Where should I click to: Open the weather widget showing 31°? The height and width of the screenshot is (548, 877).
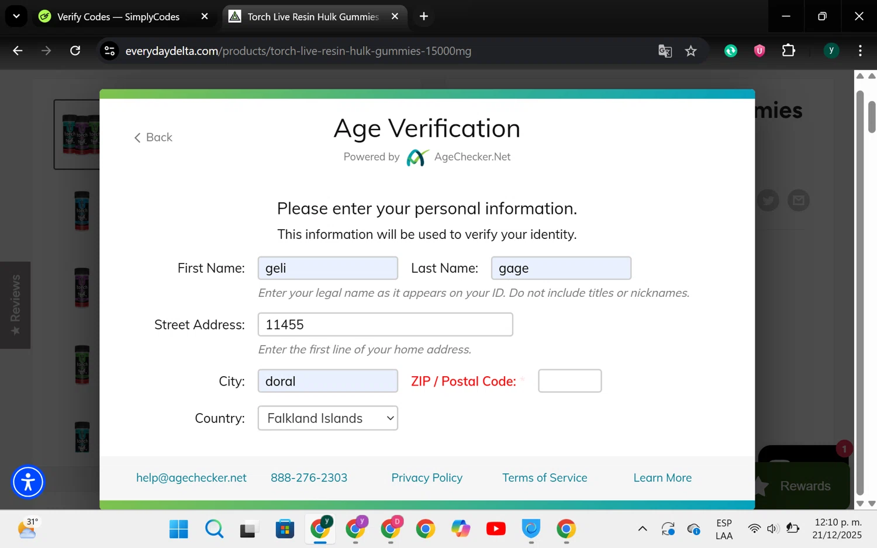click(x=27, y=529)
